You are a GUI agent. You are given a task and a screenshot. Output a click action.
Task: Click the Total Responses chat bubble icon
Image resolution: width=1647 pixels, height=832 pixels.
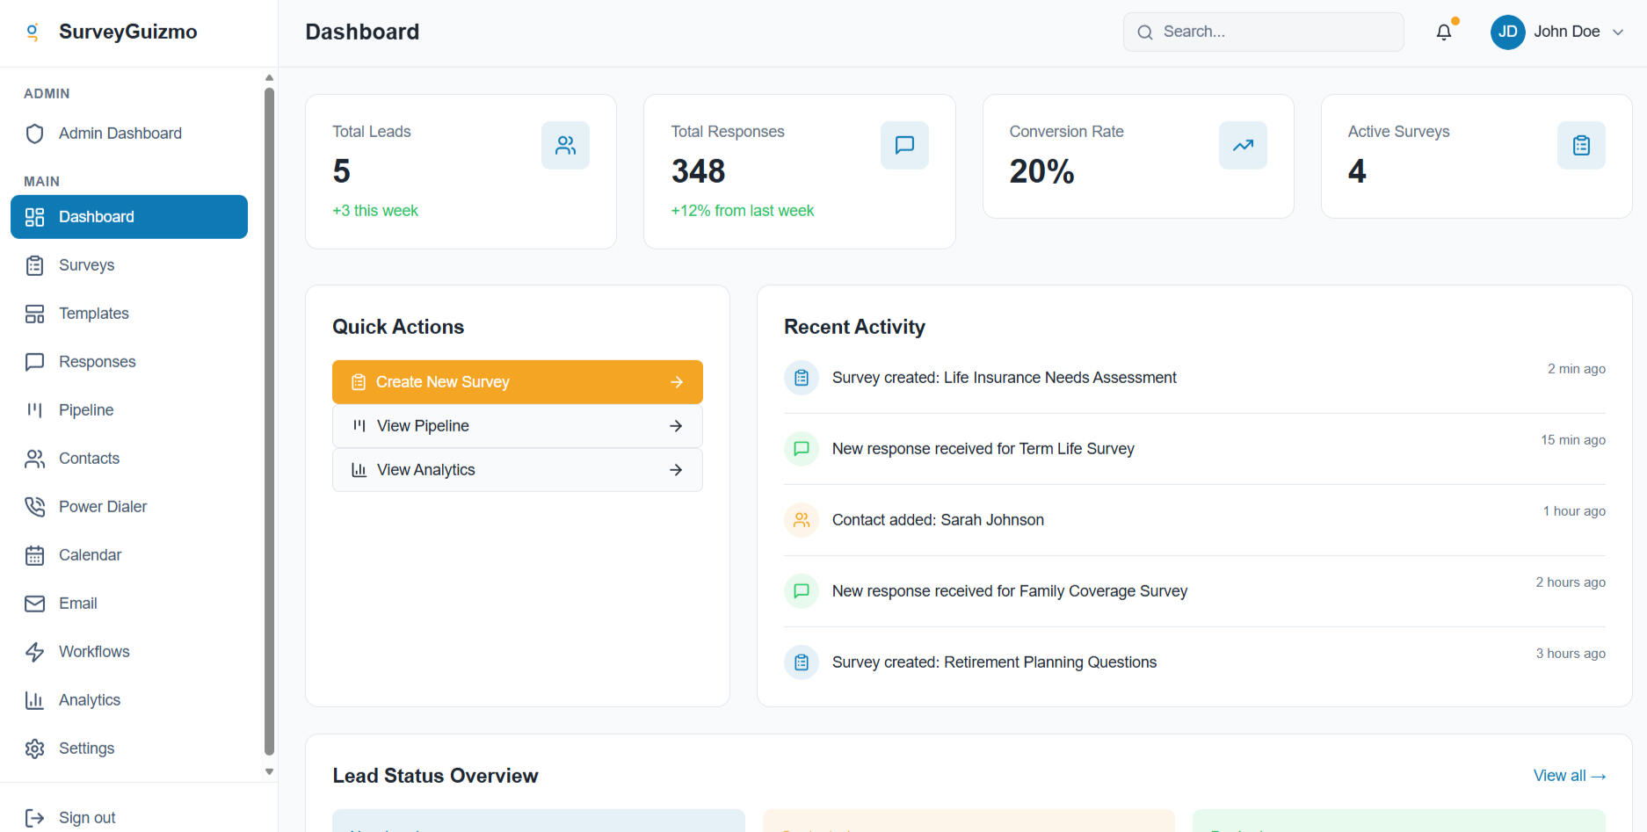(x=903, y=146)
